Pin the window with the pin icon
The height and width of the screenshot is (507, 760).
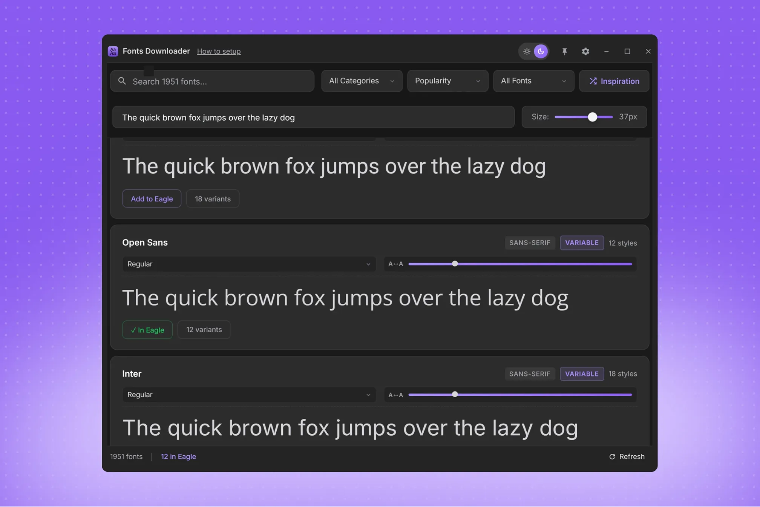tap(564, 51)
